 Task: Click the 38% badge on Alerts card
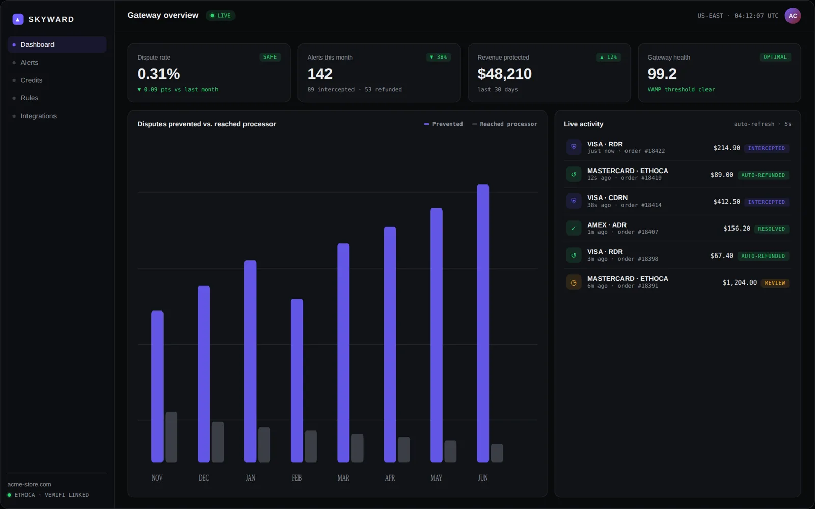[439, 57]
